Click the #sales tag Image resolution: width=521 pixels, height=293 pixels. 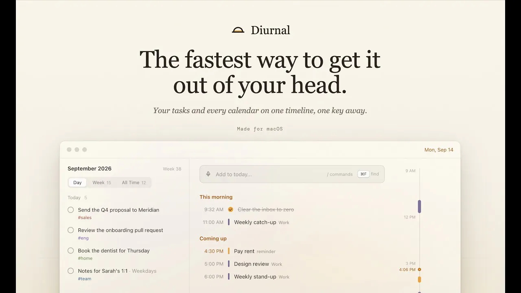click(85, 218)
